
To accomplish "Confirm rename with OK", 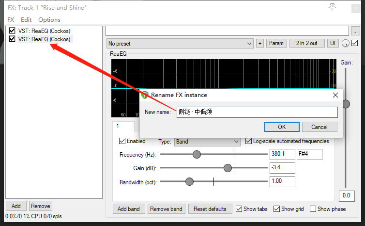I will click(282, 127).
